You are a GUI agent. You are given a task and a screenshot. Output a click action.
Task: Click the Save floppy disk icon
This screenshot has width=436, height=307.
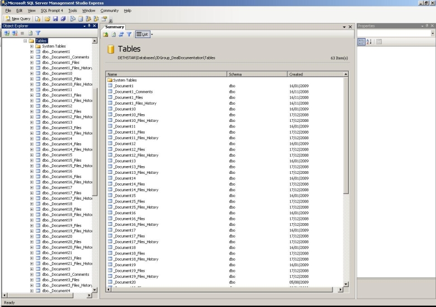click(x=55, y=18)
